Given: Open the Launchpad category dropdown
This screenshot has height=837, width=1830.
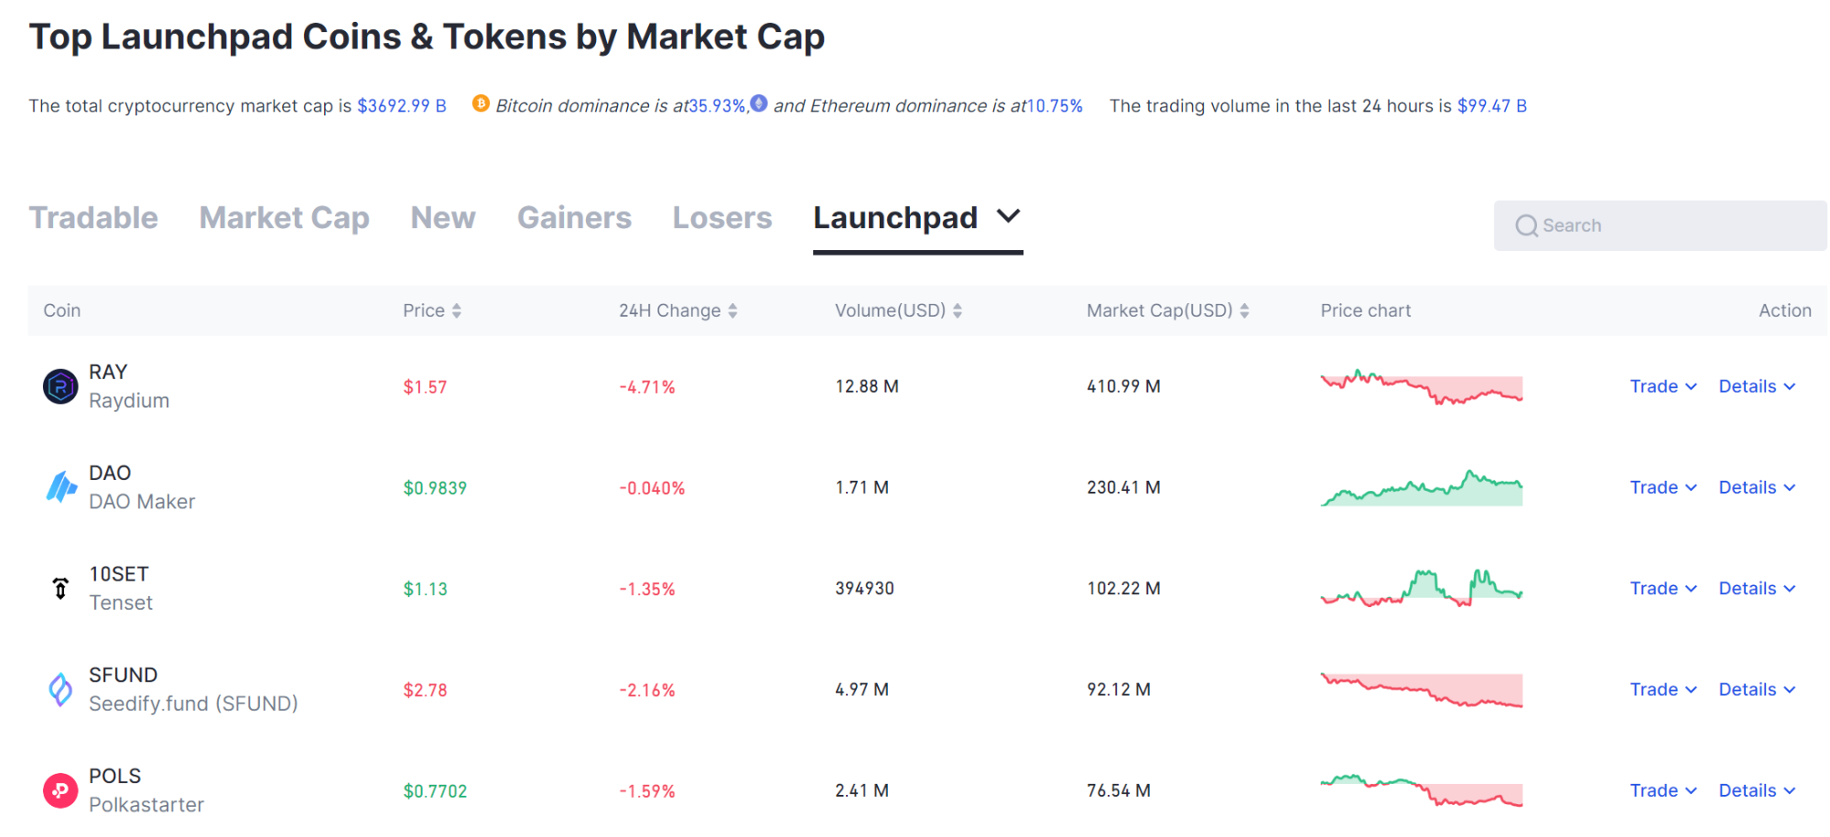Looking at the screenshot, I should [1007, 217].
